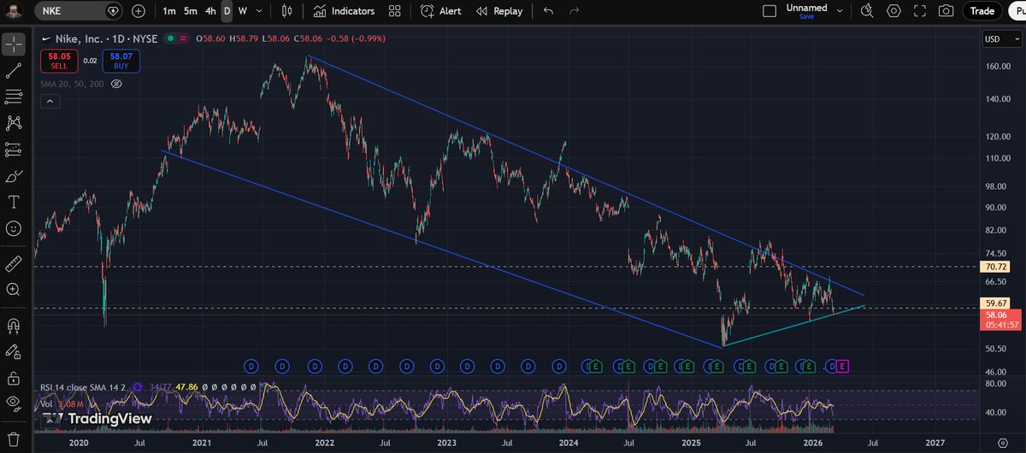The width and height of the screenshot is (1026, 453).
Task: Click the purple earnings E marker at 2026
Action: (842, 366)
